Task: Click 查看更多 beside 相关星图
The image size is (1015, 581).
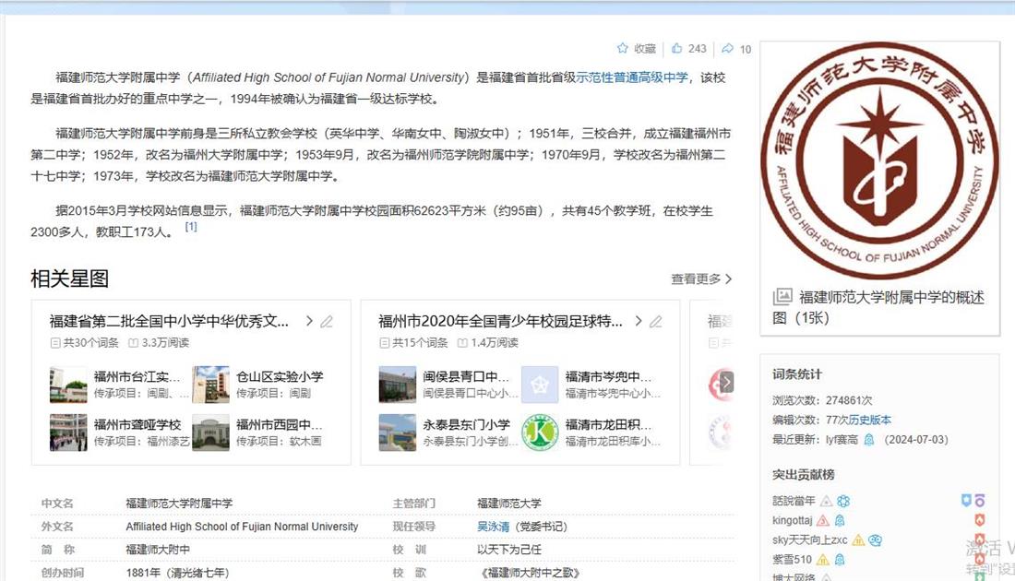Action: [x=701, y=279]
